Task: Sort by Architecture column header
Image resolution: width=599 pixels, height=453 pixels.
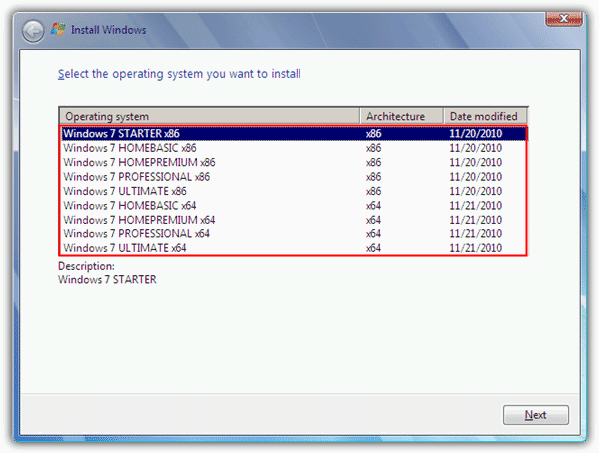Action: coord(402,116)
